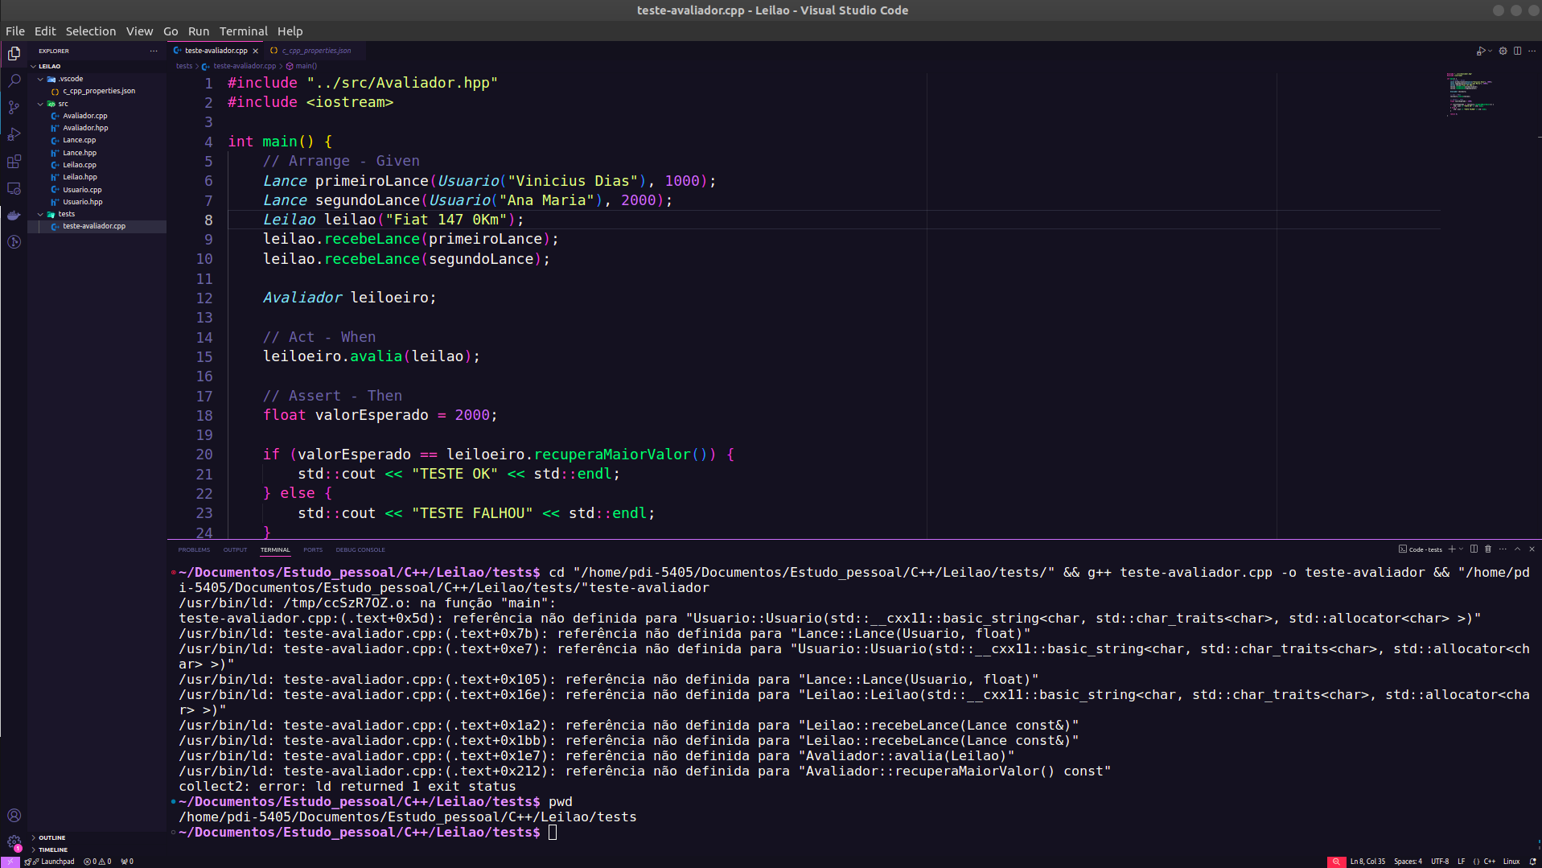
Task: Open terminal panel more actions ellipsis
Action: pos(1503,549)
